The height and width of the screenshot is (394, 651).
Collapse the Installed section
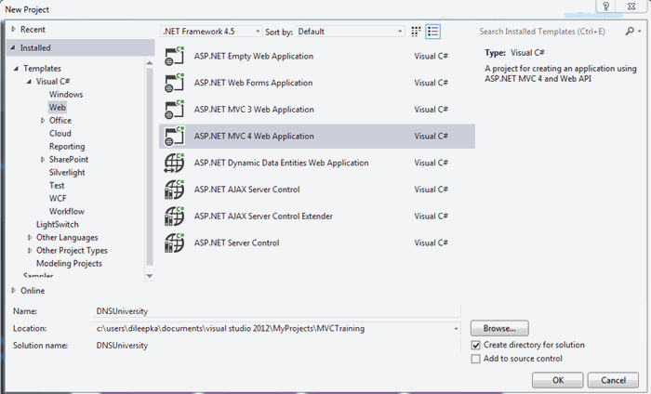point(13,47)
